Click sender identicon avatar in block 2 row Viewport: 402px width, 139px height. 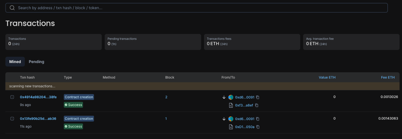pos(231,97)
